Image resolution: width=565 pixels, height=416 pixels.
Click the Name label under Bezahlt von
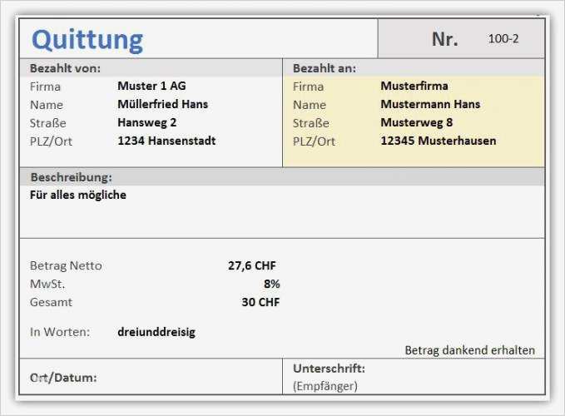click(47, 105)
